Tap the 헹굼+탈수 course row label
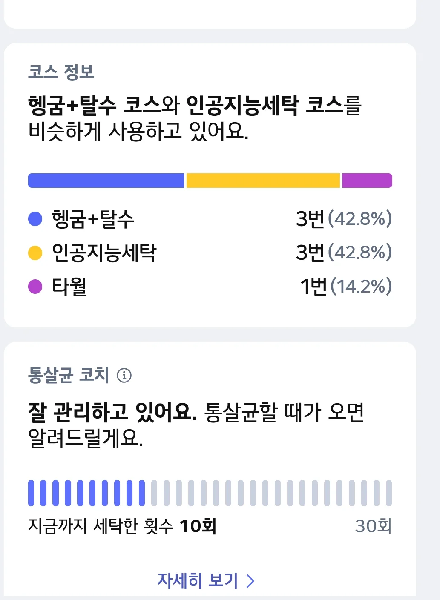The image size is (440, 600). (x=93, y=219)
